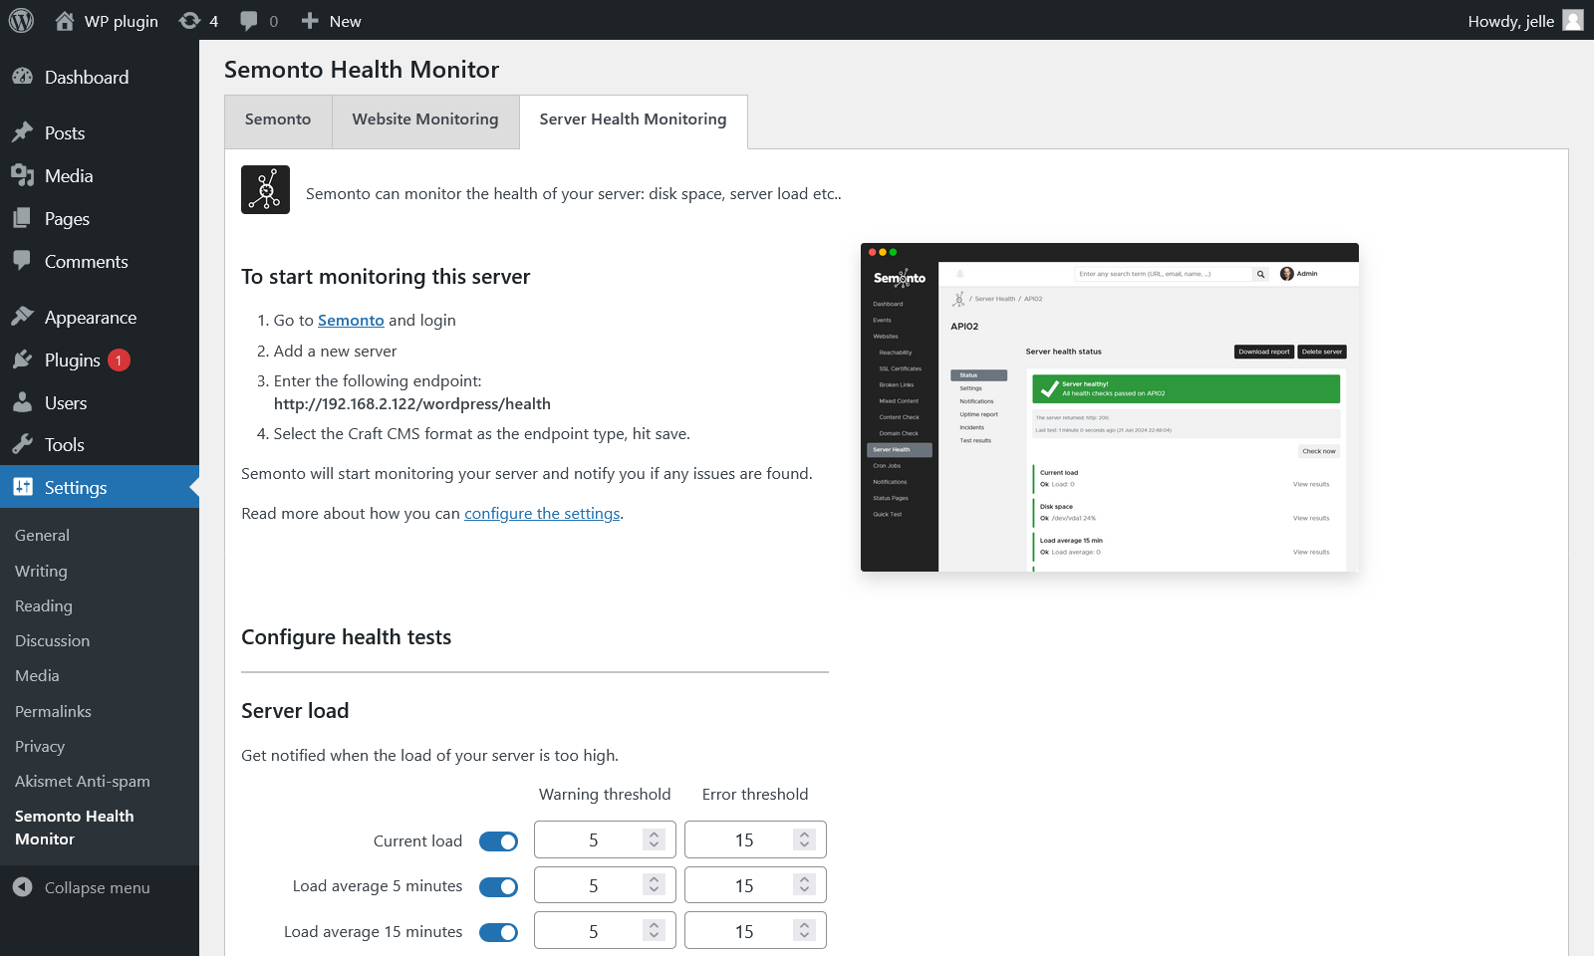Adjust Load average 5 minutes error stepper
Image resolution: width=1594 pixels, height=956 pixels.
point(804,884)
